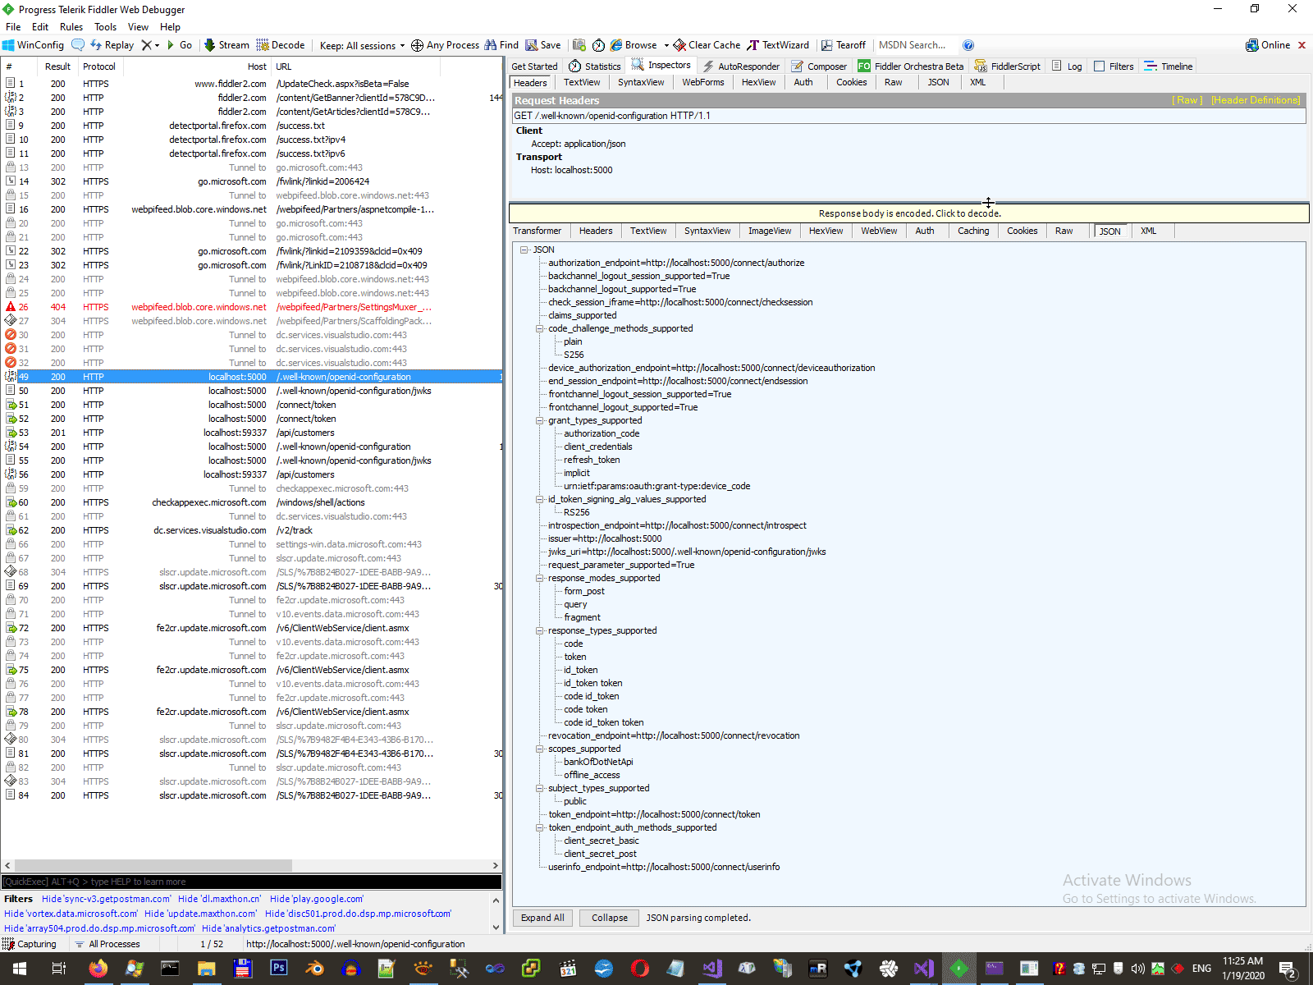Sort sessions by the Result column header
The width and height of the screenshot is (1313, 985).
pyautogui.click(x=57, y=66)
